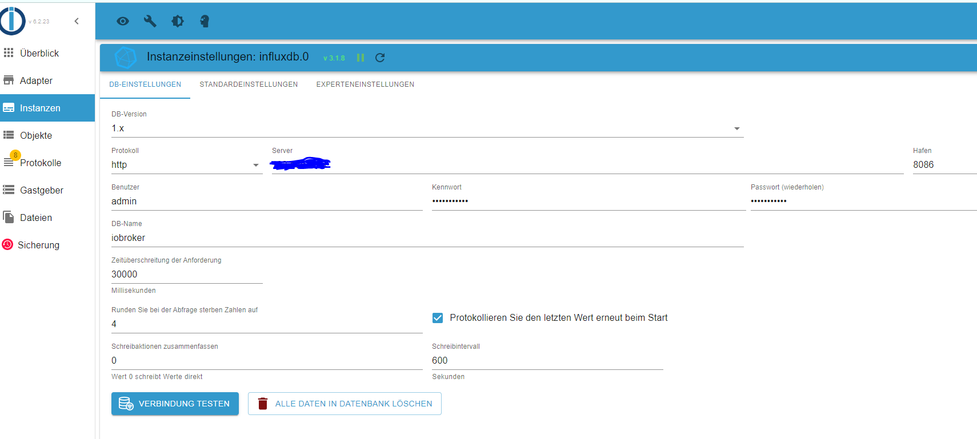
Task: Open Objekte in the sidebar
Action: pyautogui.click(x=47, y=135)
